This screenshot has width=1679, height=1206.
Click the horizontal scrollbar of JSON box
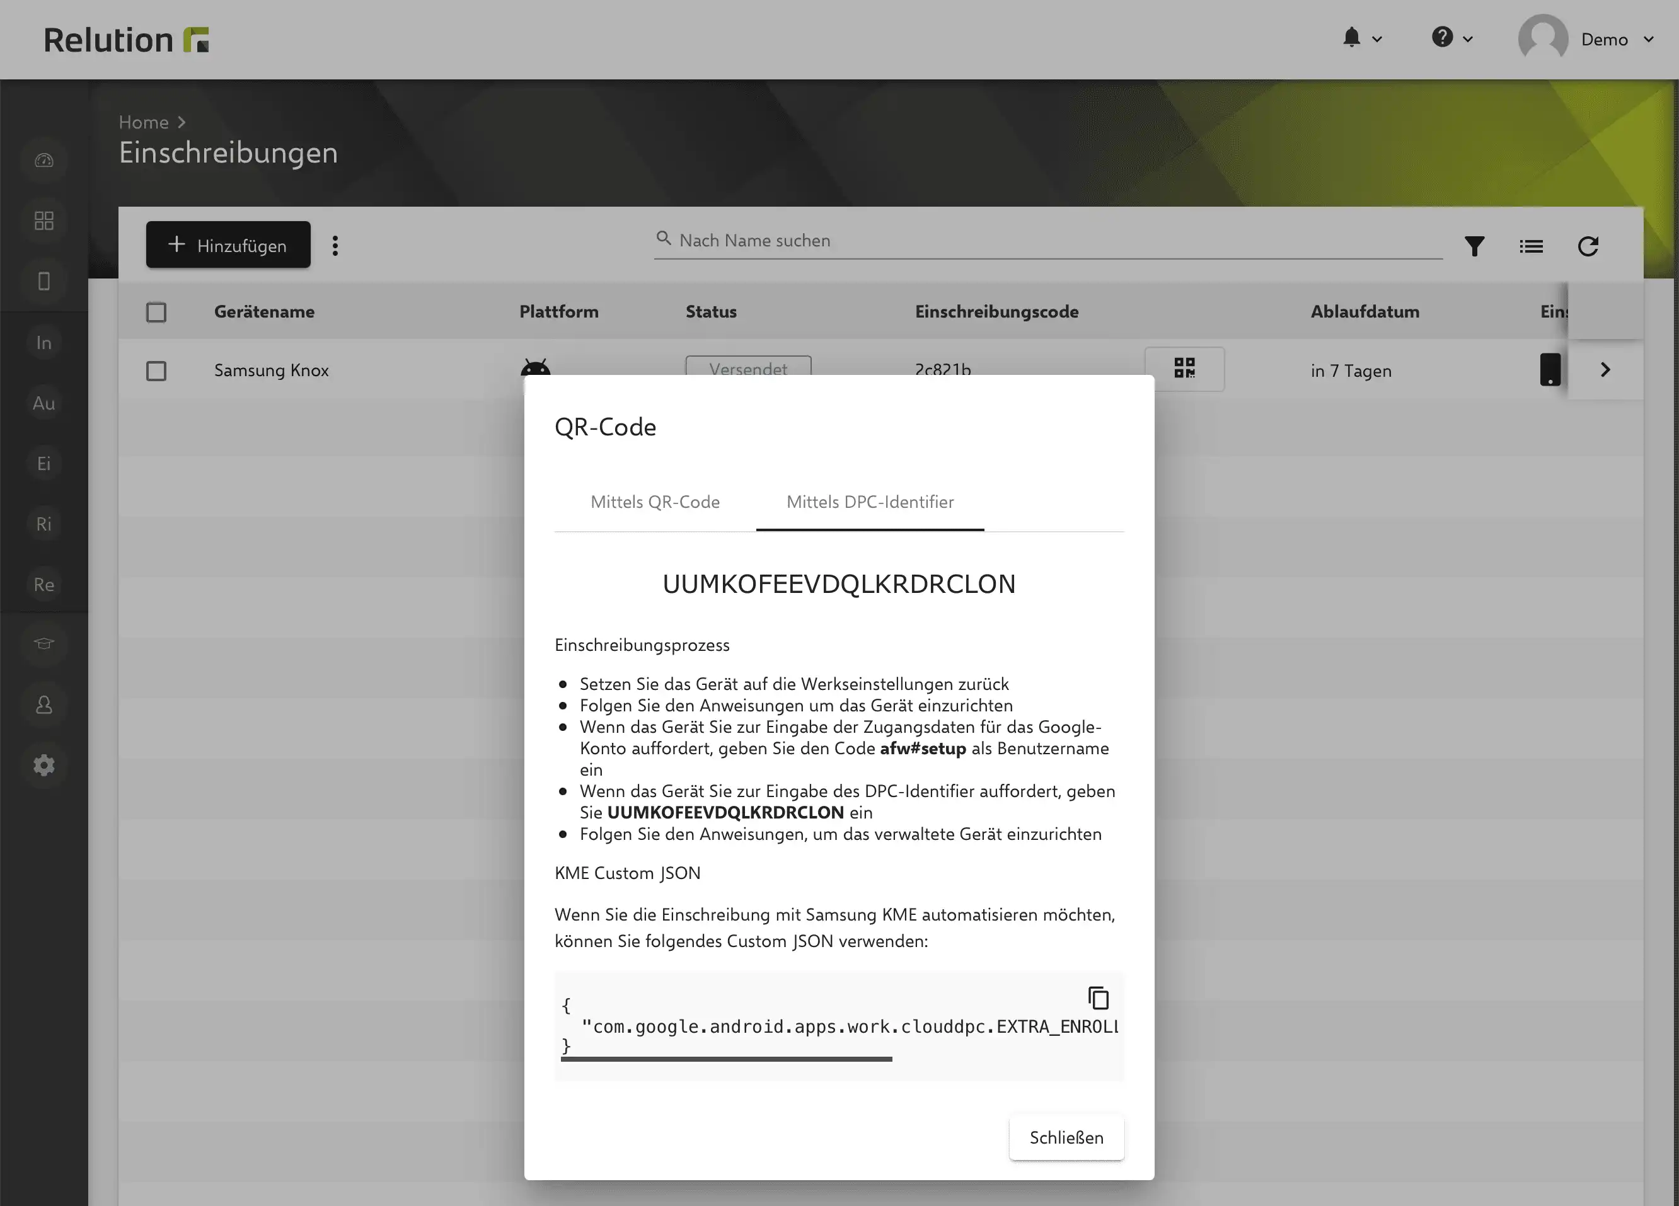[726, 1059]
